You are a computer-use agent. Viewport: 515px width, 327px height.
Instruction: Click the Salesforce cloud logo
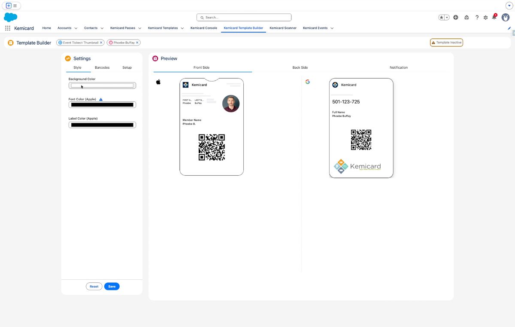click(10, 17)
